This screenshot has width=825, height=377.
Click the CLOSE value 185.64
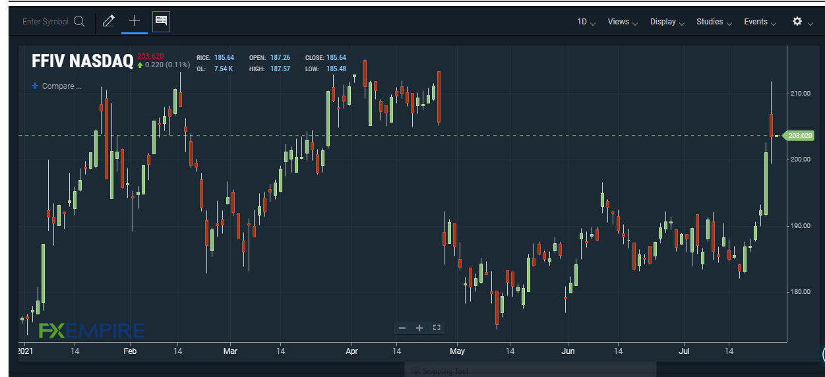click(x=336, y=58)
